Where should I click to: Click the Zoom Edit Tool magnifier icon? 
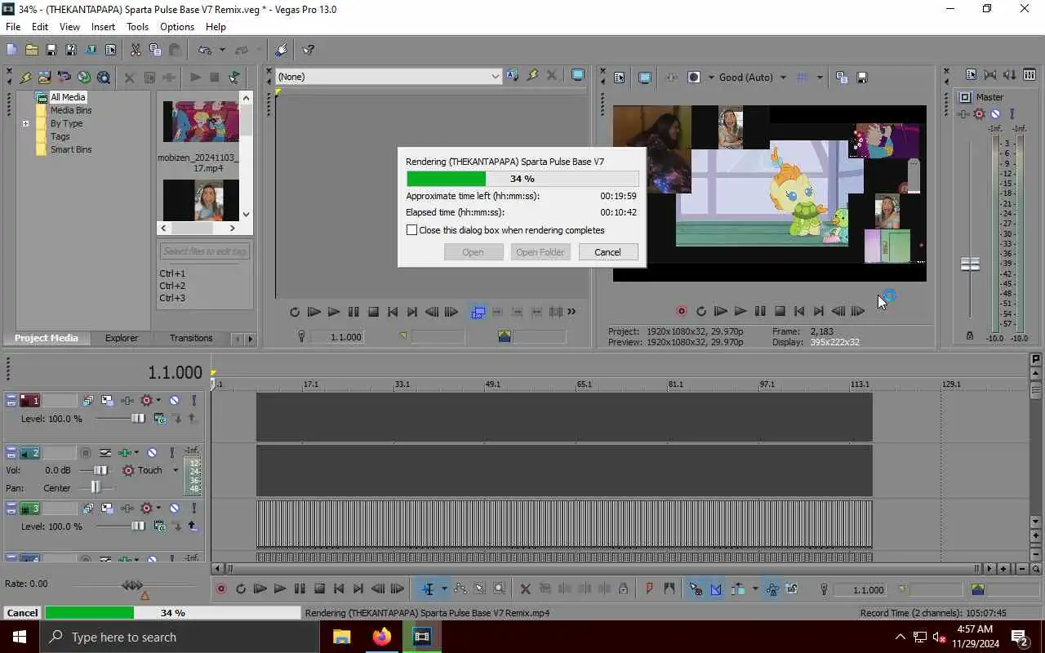tap(499, 589)
